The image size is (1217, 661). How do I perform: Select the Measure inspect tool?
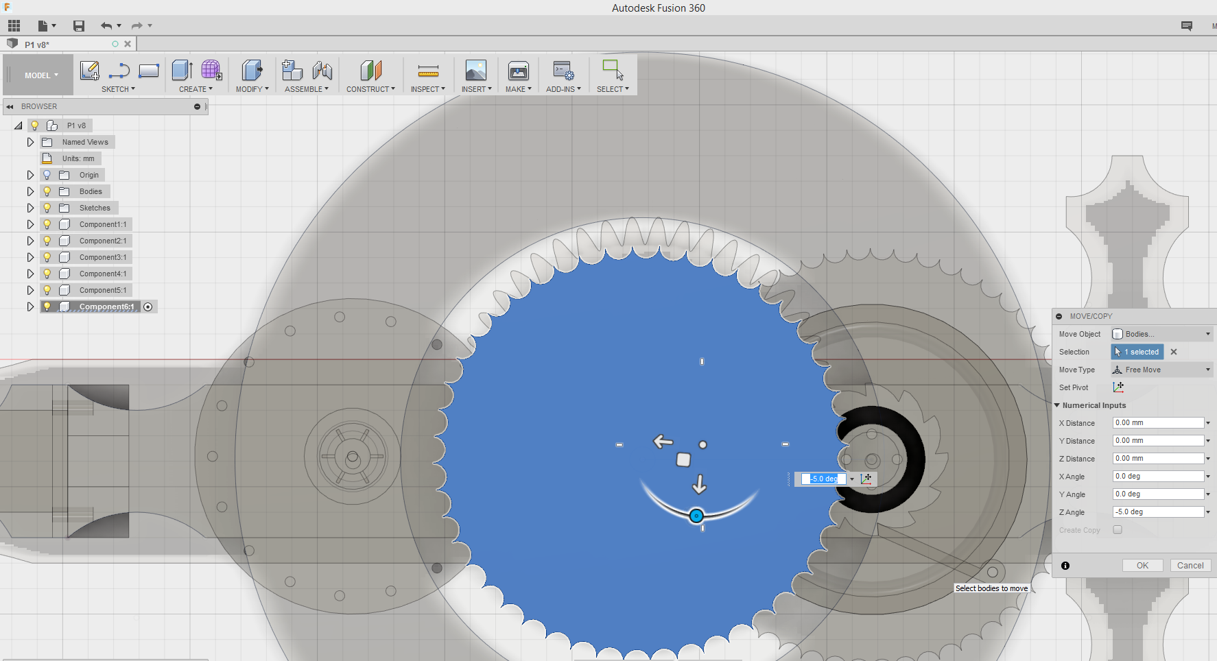click(428, 71)
